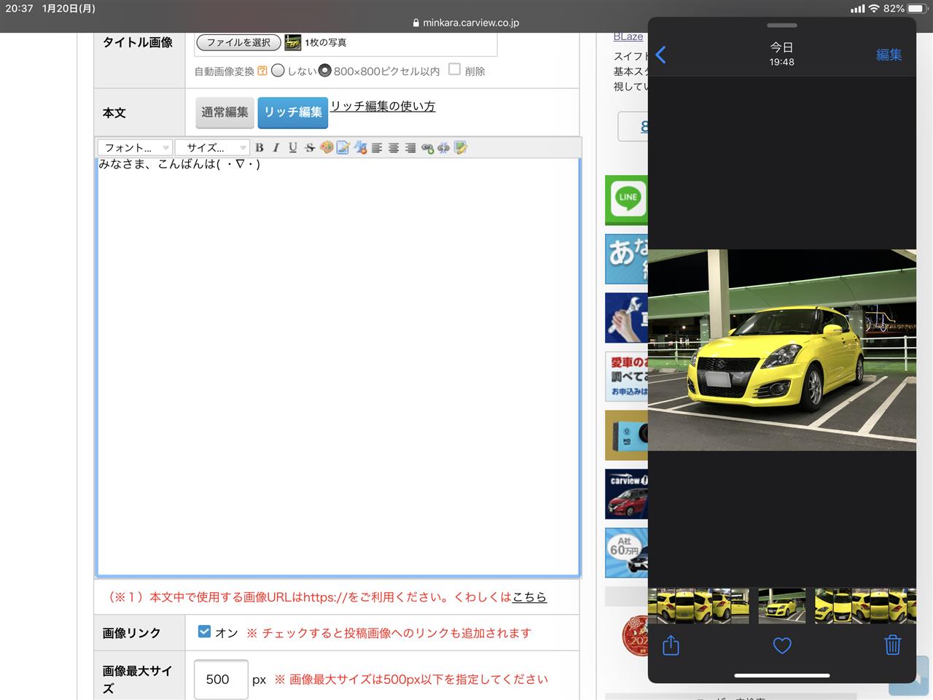
Task: Delete the photo with trash icon
Action: coord(892,645)
